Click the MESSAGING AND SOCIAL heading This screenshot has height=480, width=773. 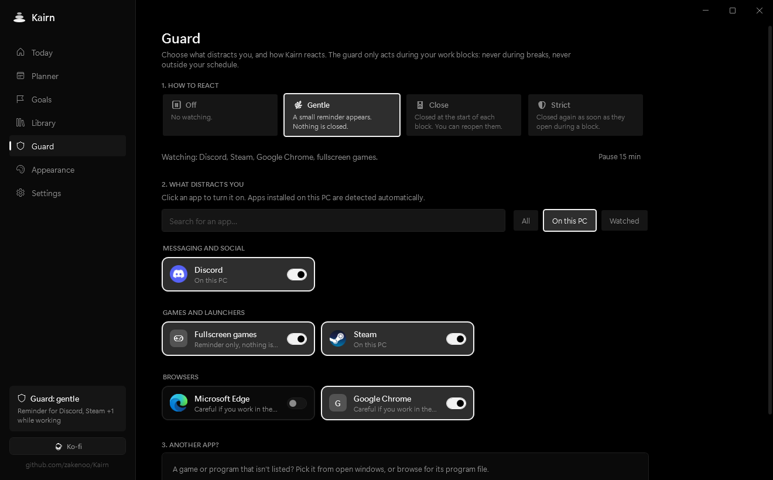coord(204,248)
